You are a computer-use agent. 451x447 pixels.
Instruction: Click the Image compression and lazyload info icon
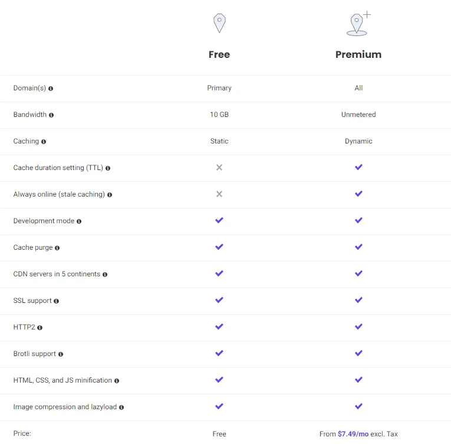tap(121, 407)
